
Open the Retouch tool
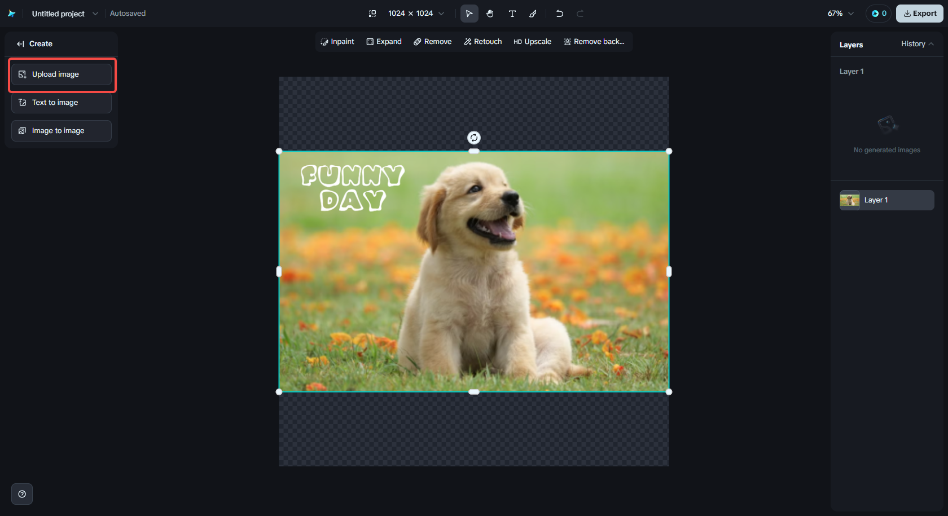tap(483, 42)
